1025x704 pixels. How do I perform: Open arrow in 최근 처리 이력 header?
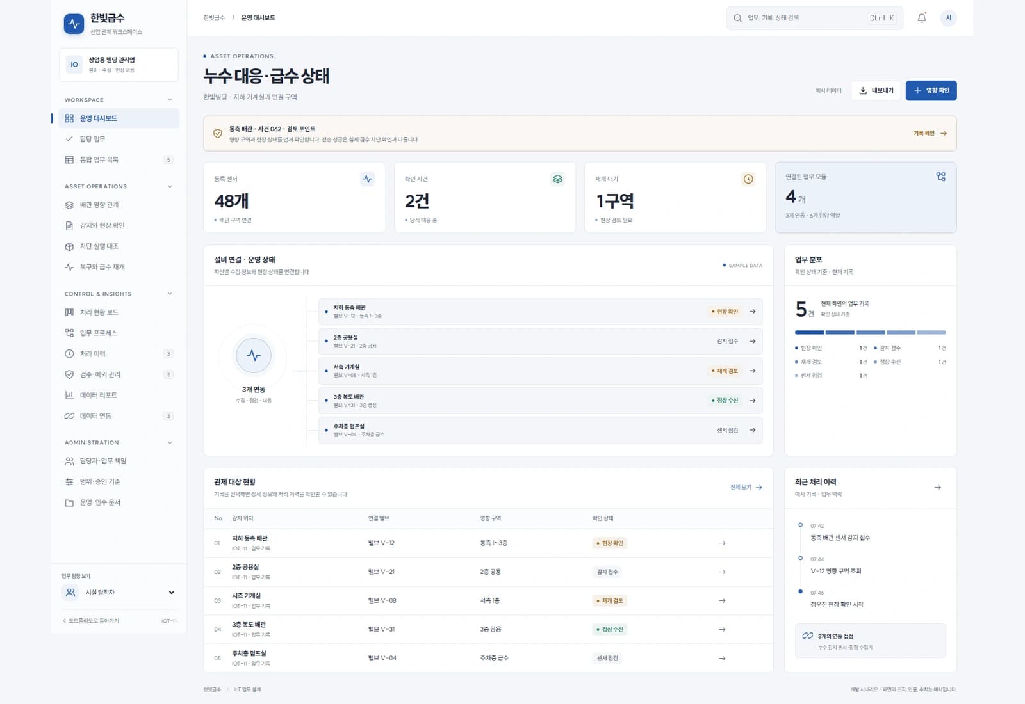pos(938,488)
